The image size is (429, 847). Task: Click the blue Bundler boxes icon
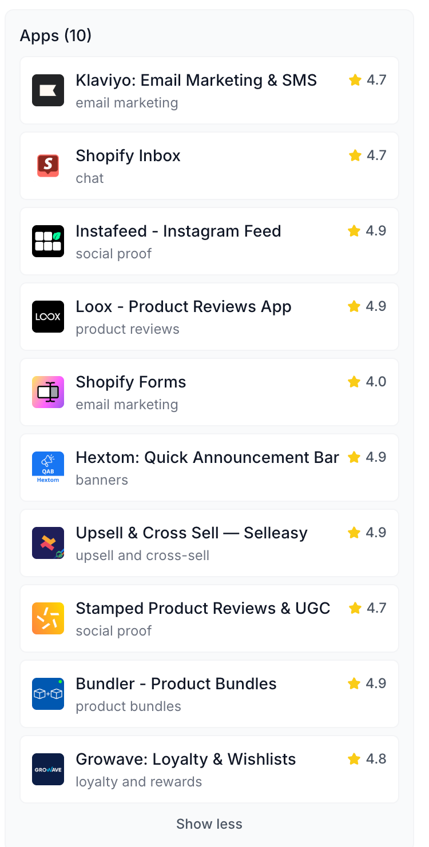48,694
